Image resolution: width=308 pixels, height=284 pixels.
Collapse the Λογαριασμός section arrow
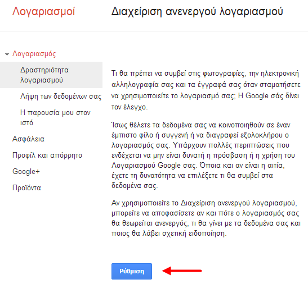(x=7, y=54)
